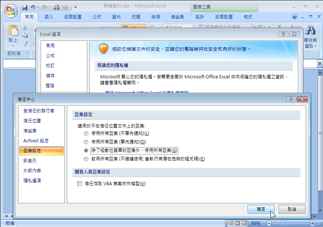Screen dimensions: 323x227
Task: Click the zoom slider handle
Action: tap(282, 223)
